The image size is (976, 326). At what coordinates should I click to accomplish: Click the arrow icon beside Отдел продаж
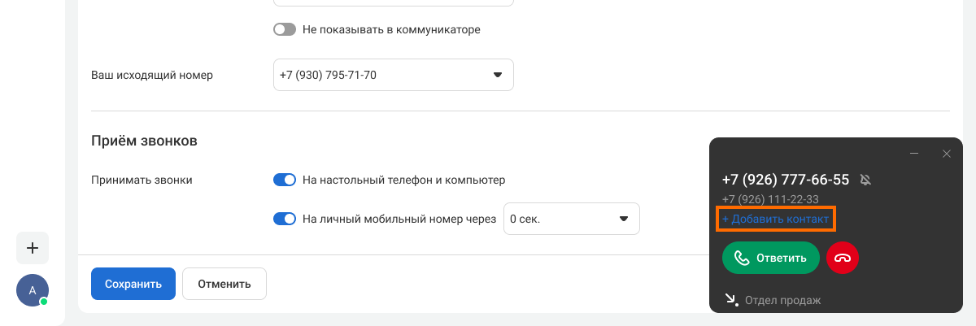(731, 299)
